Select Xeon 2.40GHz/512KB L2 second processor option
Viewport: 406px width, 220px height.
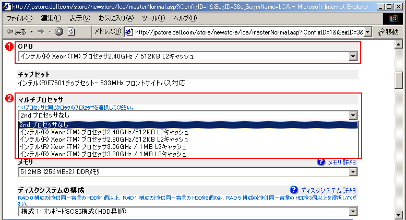coord(188,132)
